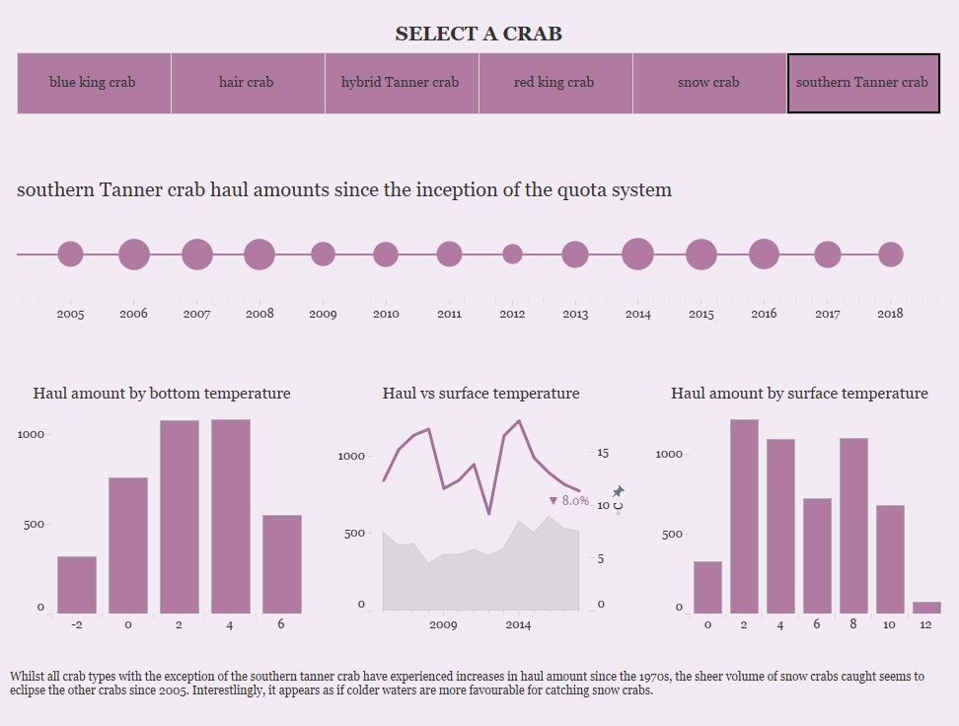Click the Haul amount by bottom temperature title
The image size is (959, 726).
[x=163, y=394]
